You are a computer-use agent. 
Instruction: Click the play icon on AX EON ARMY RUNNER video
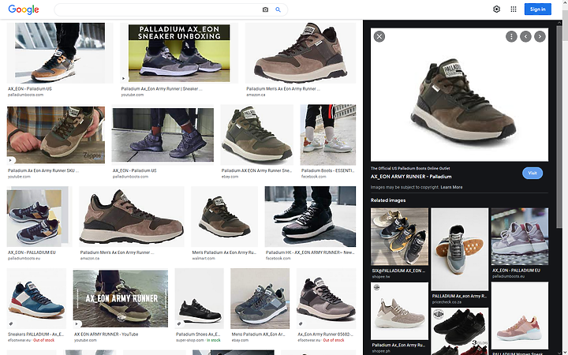coord(77,323)
